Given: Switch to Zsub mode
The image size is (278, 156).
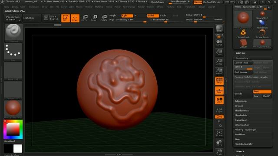Looking at the screenshot, I should pos(163,16).
